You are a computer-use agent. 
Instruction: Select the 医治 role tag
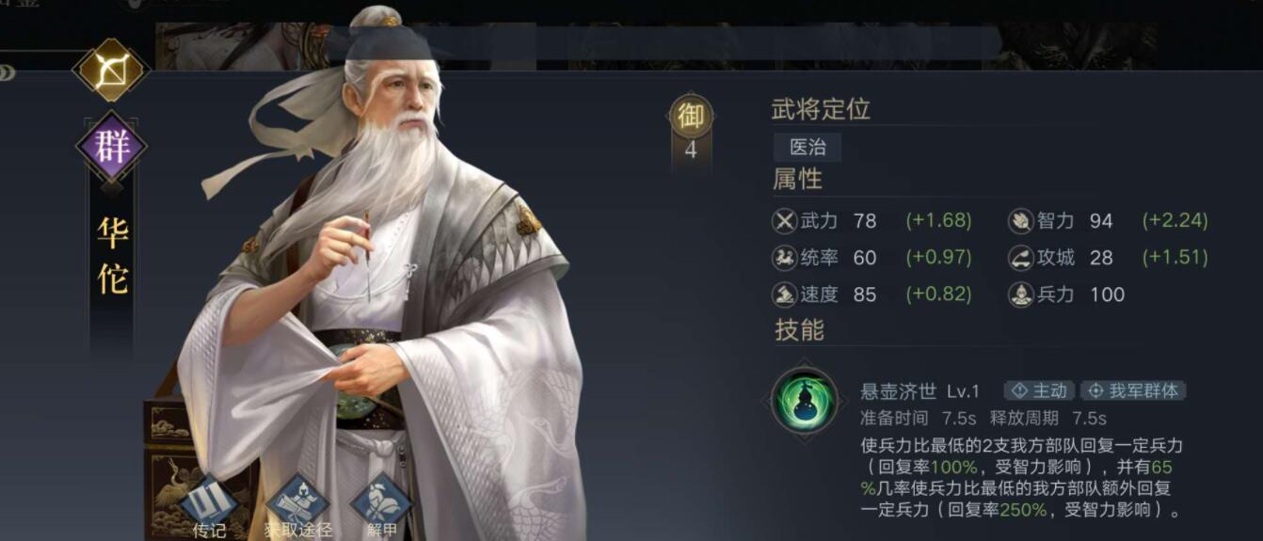[807, 148]
